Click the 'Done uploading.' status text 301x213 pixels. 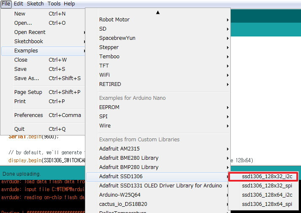coord(21,174)
